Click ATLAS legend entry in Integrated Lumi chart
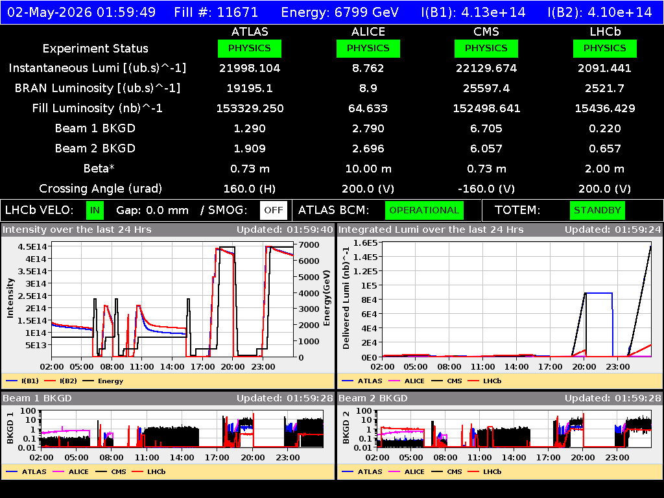This screenshot has height=498, width=664. click(x=362, y=381)
